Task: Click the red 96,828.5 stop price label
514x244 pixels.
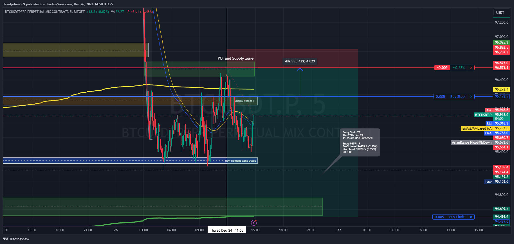Action: click(501, 48)
